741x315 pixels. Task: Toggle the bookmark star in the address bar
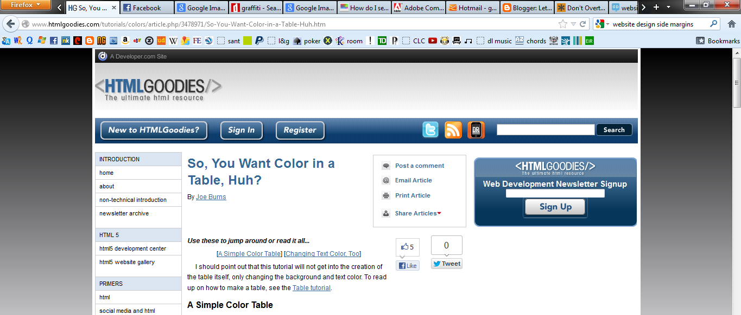coord(562,24)
